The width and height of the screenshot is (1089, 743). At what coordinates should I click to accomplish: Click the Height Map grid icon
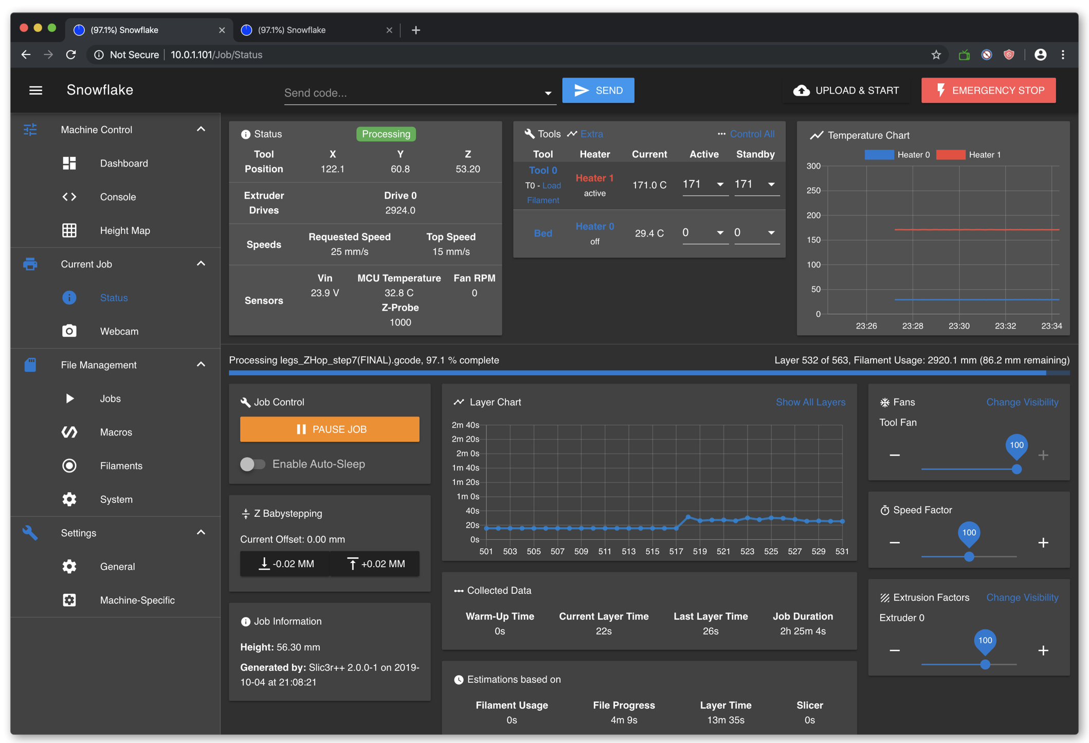click(69, 230)
